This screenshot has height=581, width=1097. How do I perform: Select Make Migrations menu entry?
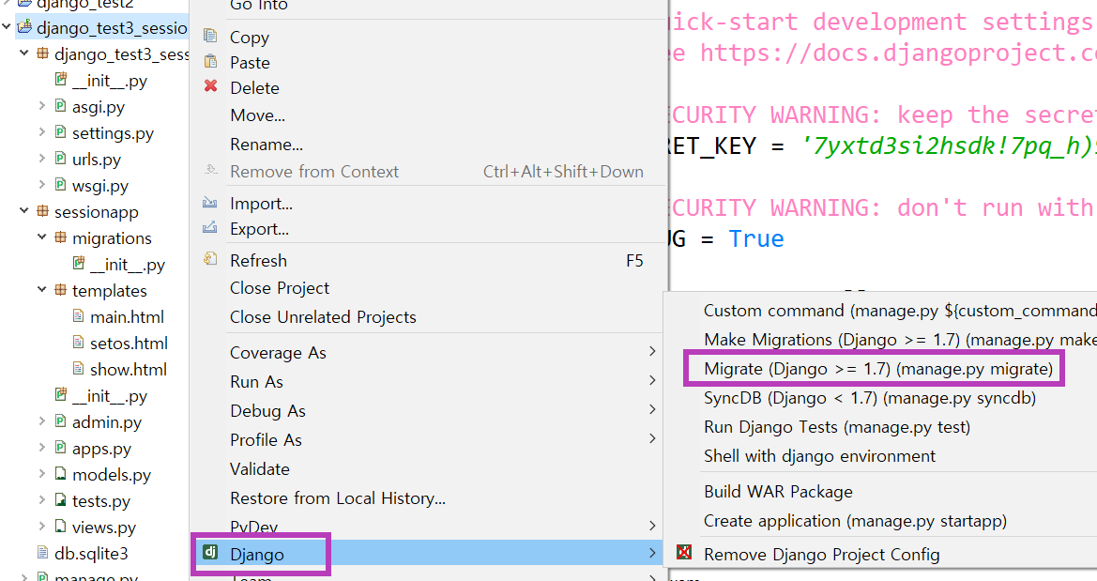click(900, 340)
